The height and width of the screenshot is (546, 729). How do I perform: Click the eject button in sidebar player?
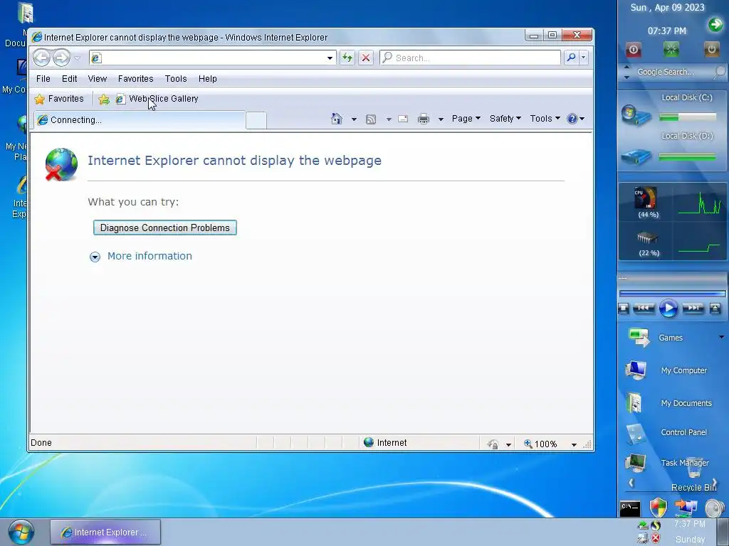(715, 309)
